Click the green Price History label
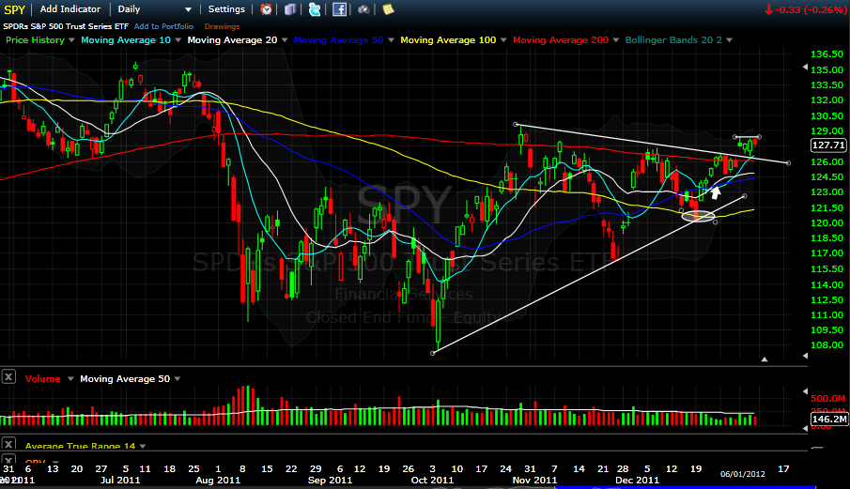The image size is (850, 489). 35,40
